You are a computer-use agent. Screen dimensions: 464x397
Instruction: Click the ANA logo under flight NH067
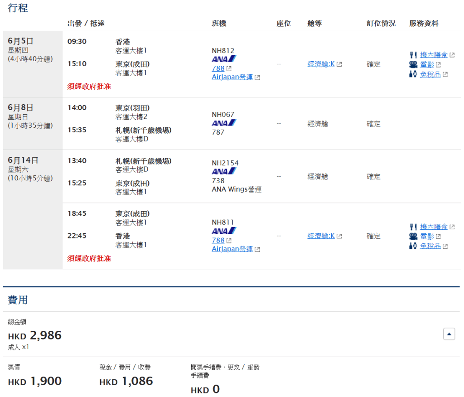click(x=224, y=123)
